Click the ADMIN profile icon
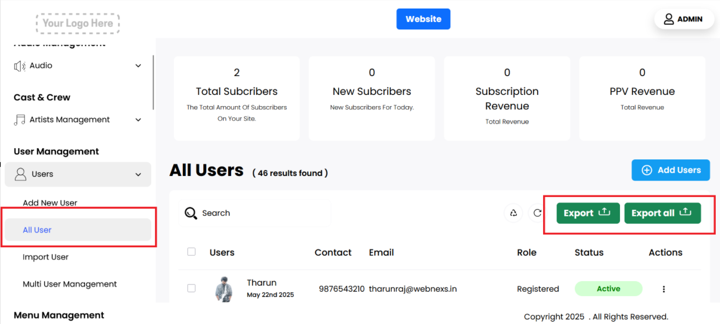Viewport: 720px width, 324px height. (x=668, y=19)
